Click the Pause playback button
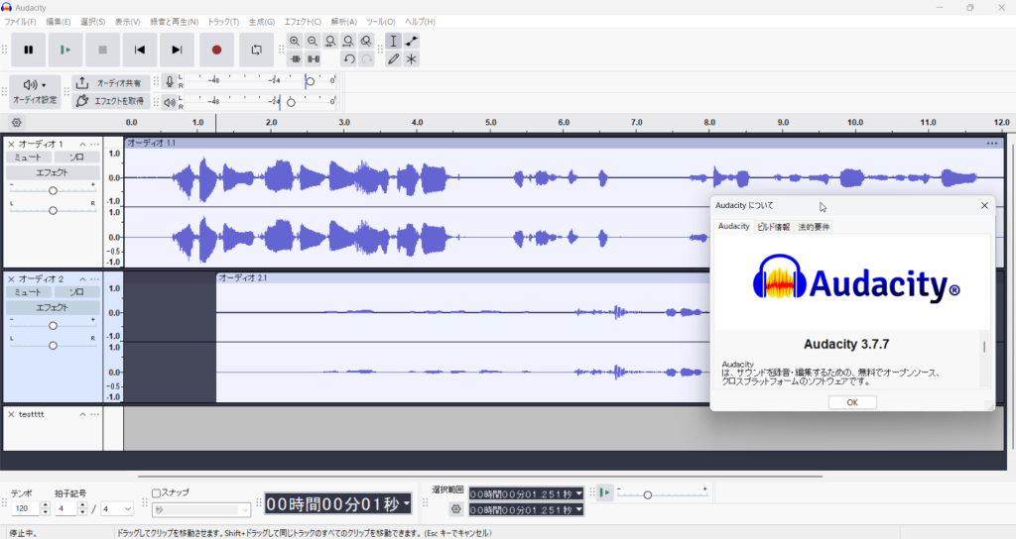Image resolution: width=1016 pixels, height=539 pixels. [29, 50]
